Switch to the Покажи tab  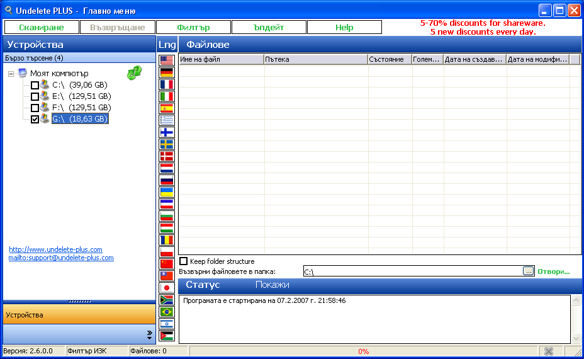coord(272,285)
